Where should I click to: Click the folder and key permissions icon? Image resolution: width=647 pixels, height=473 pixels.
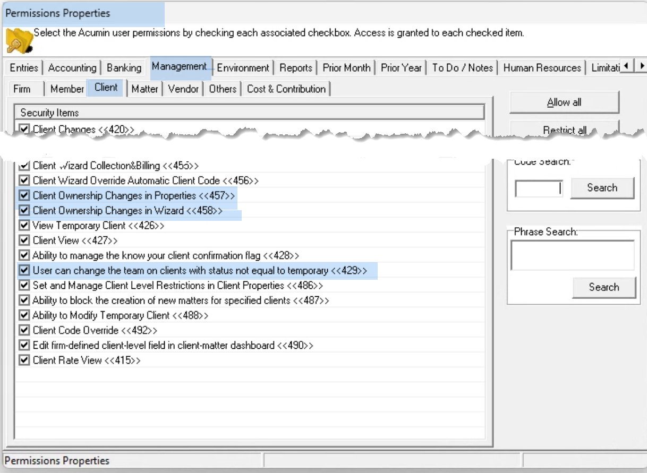click(x=20, y=40)
